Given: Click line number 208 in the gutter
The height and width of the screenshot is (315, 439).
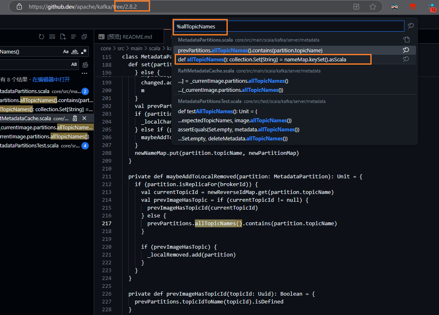Looking at the screenshot, I should click(107, 153).
